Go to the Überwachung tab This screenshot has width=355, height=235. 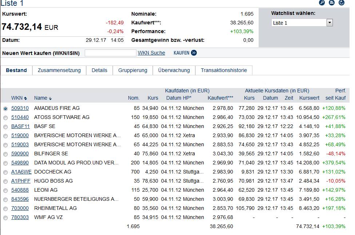tap(174, 70)
